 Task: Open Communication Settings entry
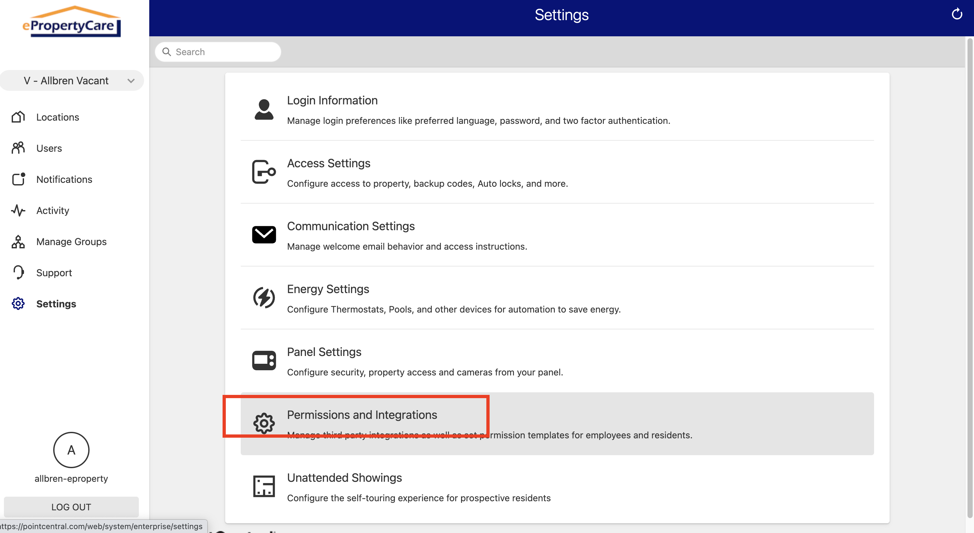click(350, 226)
